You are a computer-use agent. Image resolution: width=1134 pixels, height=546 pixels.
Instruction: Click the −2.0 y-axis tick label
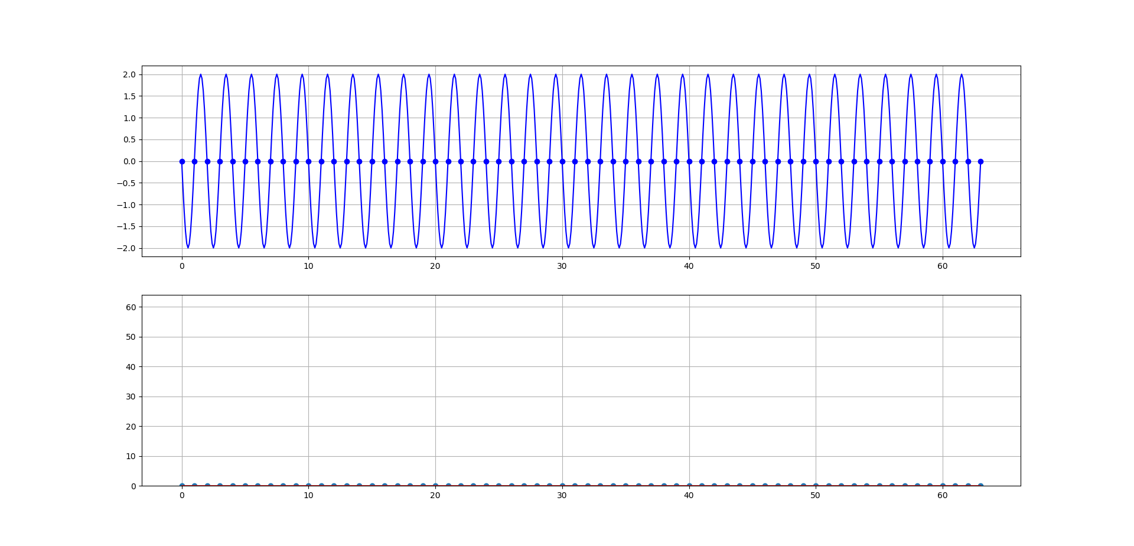click(126, 248)
